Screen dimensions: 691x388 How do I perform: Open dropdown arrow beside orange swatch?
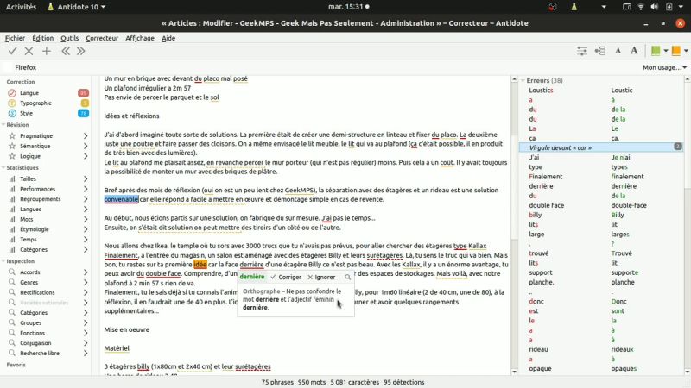686,51
